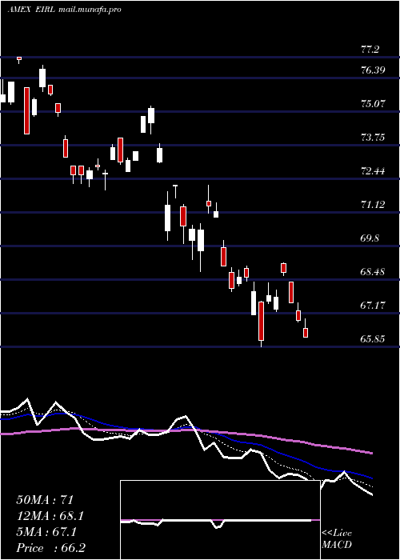
Task: Click the 5MA : 67.1 reading
Action: coord(46,532)
